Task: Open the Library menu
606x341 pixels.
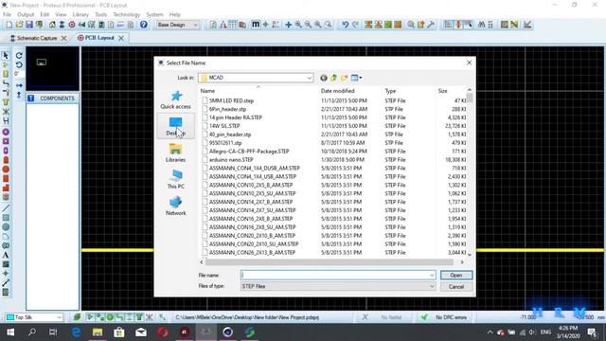Action: (x=80, y=14)
